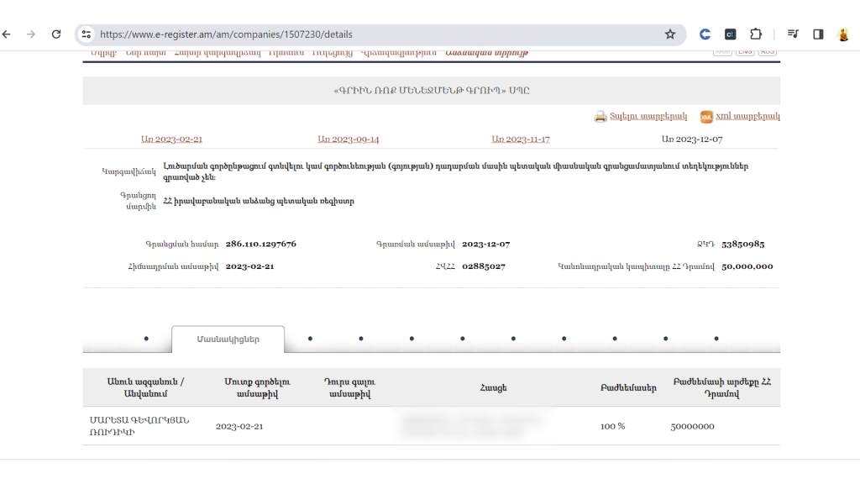Open the xml տարբերակ link

[x=747, y=117]
